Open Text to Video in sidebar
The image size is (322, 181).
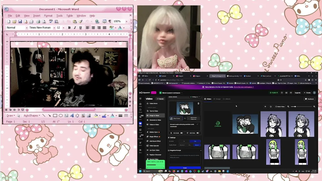154,111
